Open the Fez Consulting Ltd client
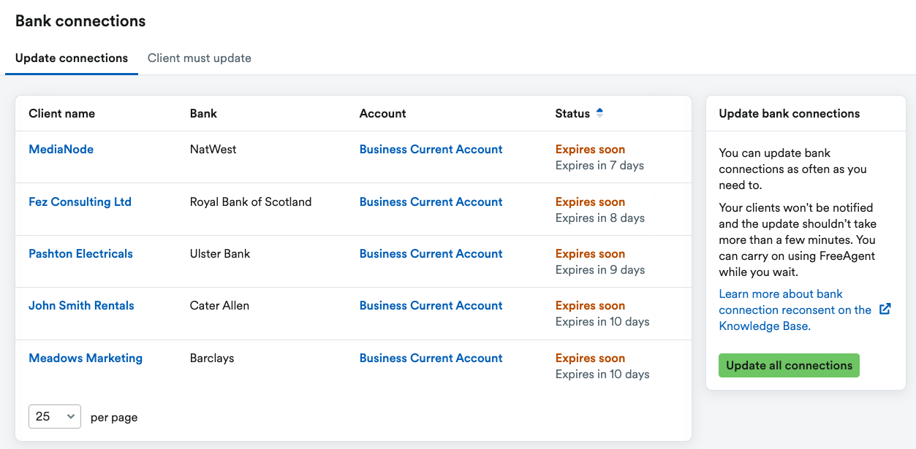The width and height of the screenshot is (916, 449). pyautogui.click(x=80, y=202)
